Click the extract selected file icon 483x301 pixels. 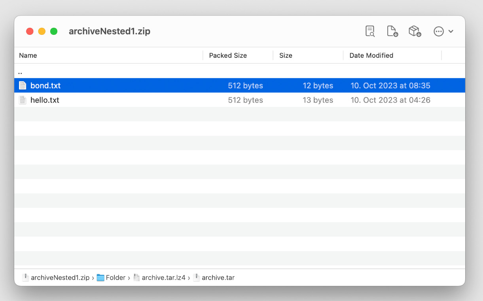tap(392, 31)
